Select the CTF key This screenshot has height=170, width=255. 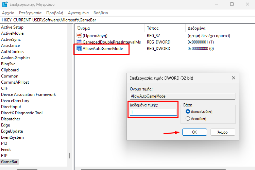coord(4,88)
